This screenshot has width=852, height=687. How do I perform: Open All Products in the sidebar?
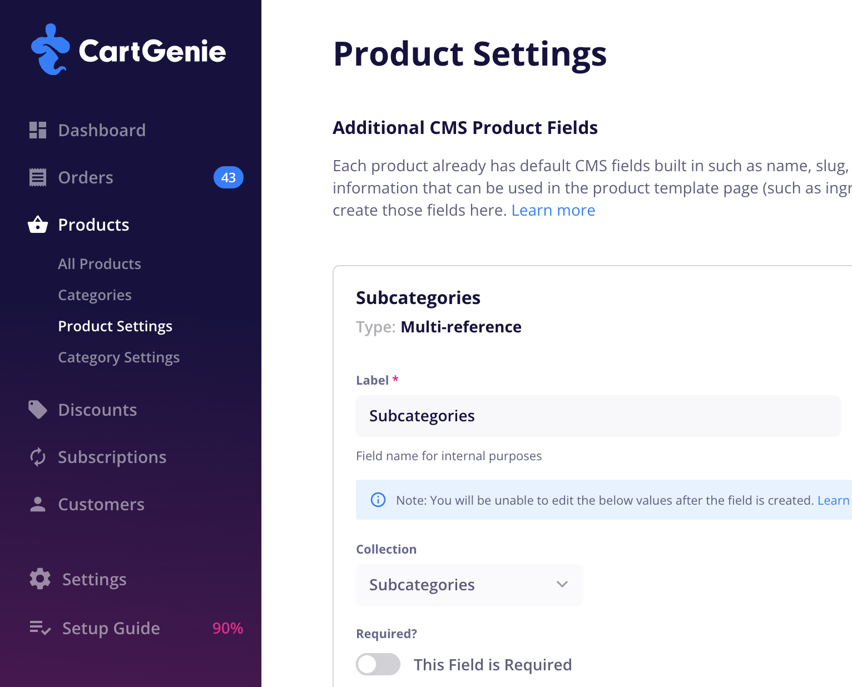point(100,264)
